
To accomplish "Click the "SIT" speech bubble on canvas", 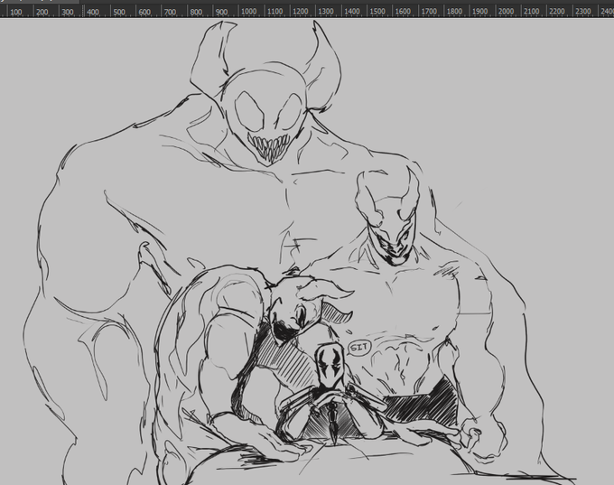I will (358, 348).
